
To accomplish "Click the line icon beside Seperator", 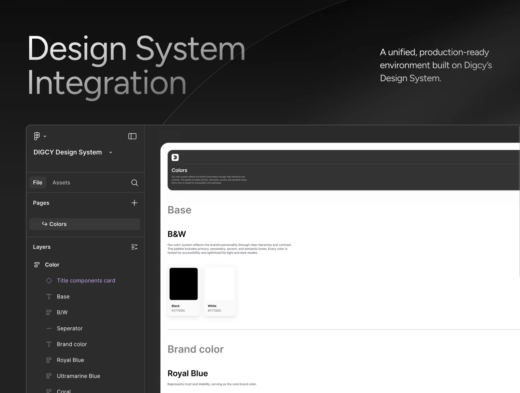I will coord(49,328).
